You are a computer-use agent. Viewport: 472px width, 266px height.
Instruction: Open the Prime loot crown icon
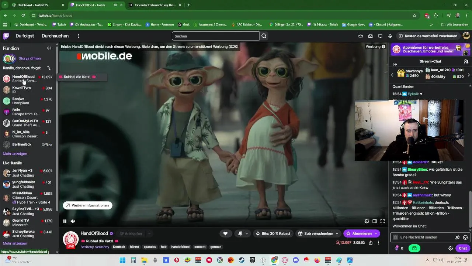pos(361,36)
